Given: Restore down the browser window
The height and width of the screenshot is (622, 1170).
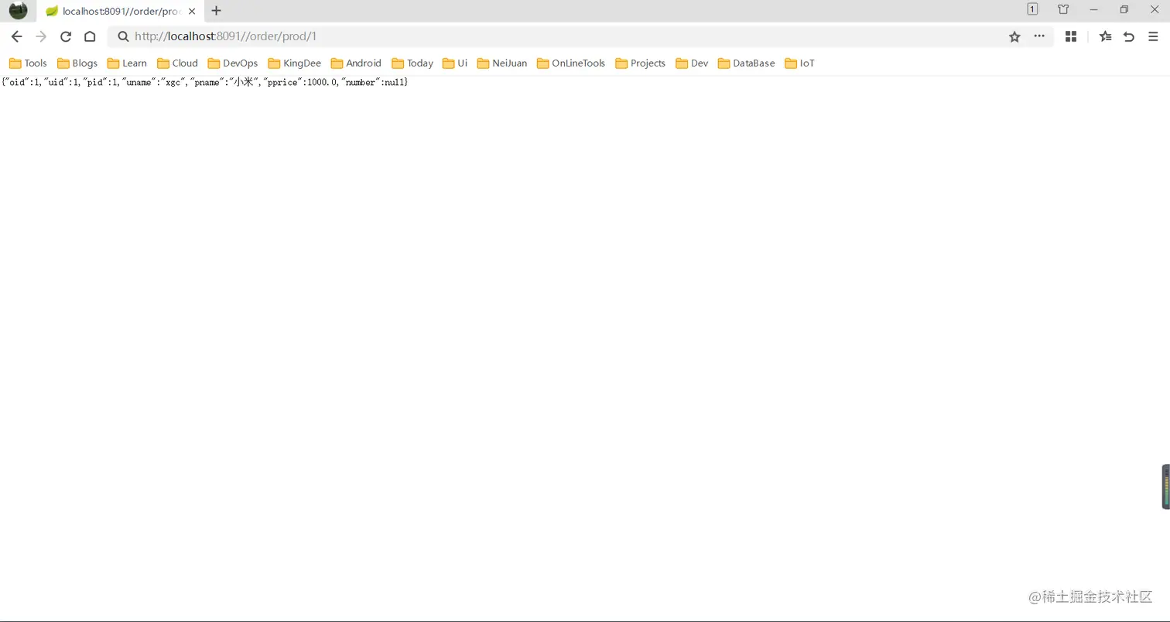Looking at the screenshot, I should coord(1124,9).
